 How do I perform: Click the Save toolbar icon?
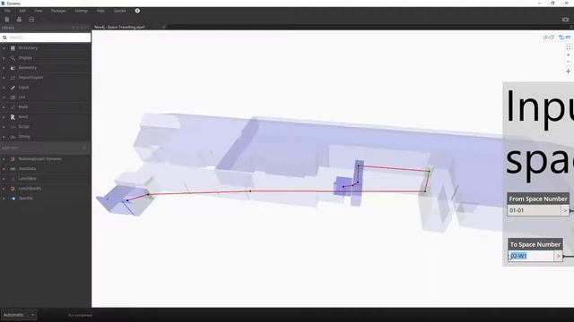tap(31, 20)
